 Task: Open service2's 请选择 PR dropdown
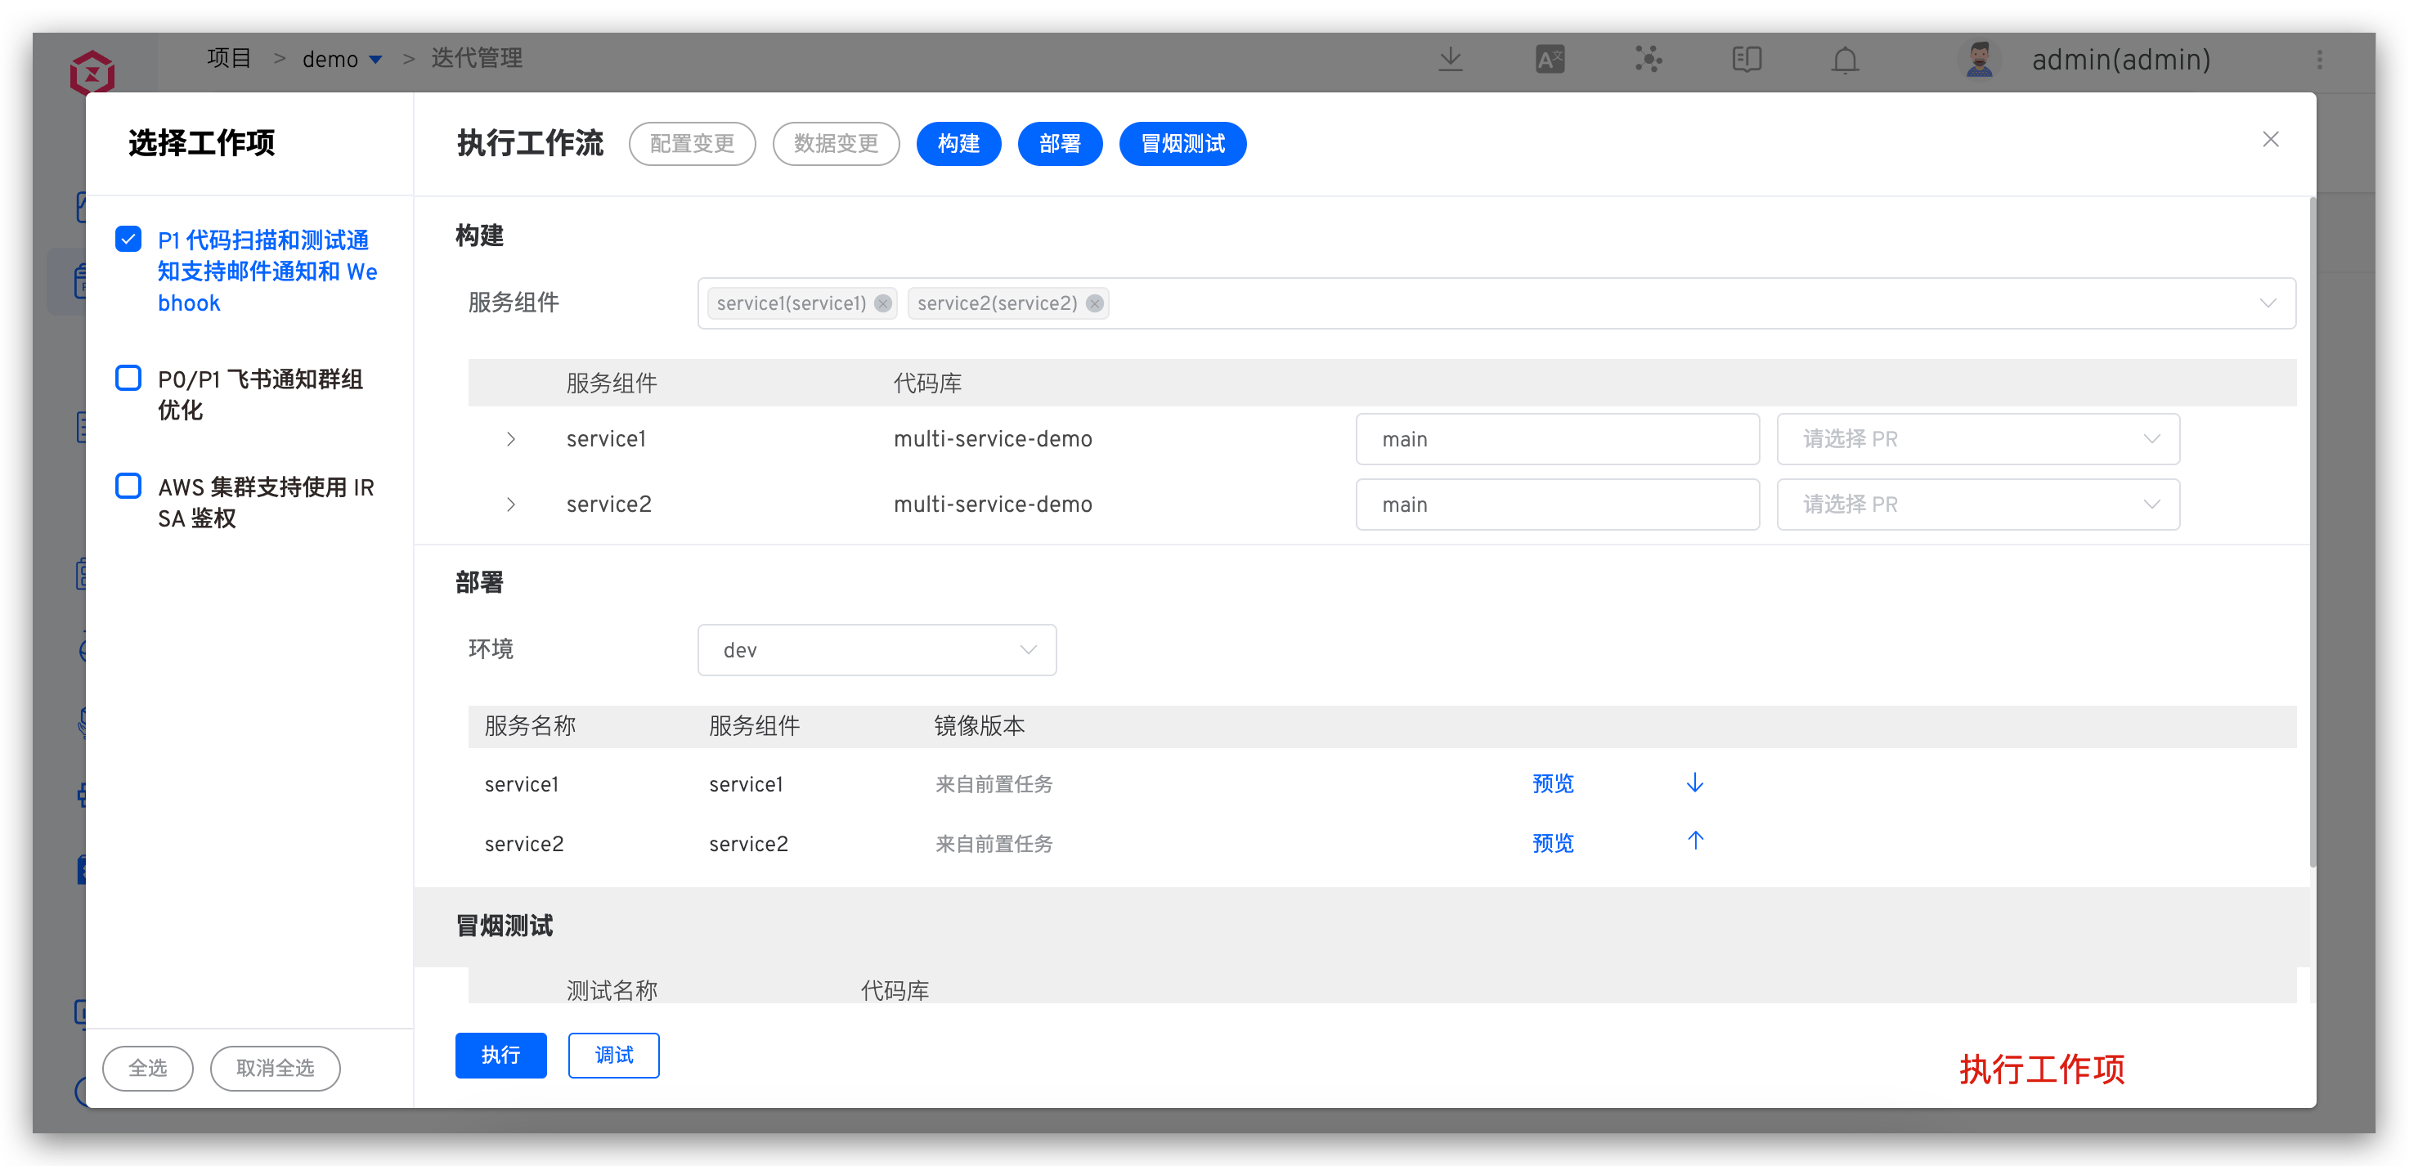pyautogui.click(x=1977, y=504)
